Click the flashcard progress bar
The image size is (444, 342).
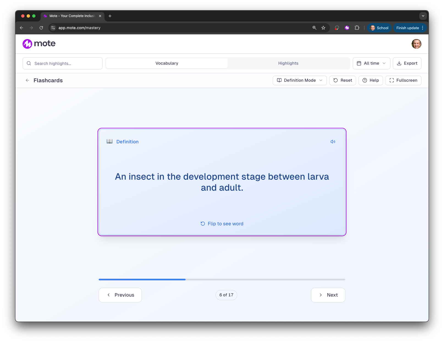coord(222,280)
